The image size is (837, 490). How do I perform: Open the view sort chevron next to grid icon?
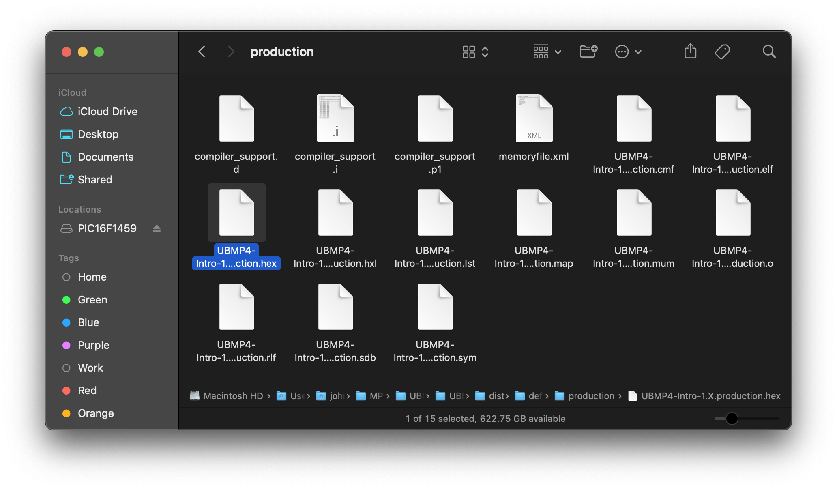click(x=485, y=52)
